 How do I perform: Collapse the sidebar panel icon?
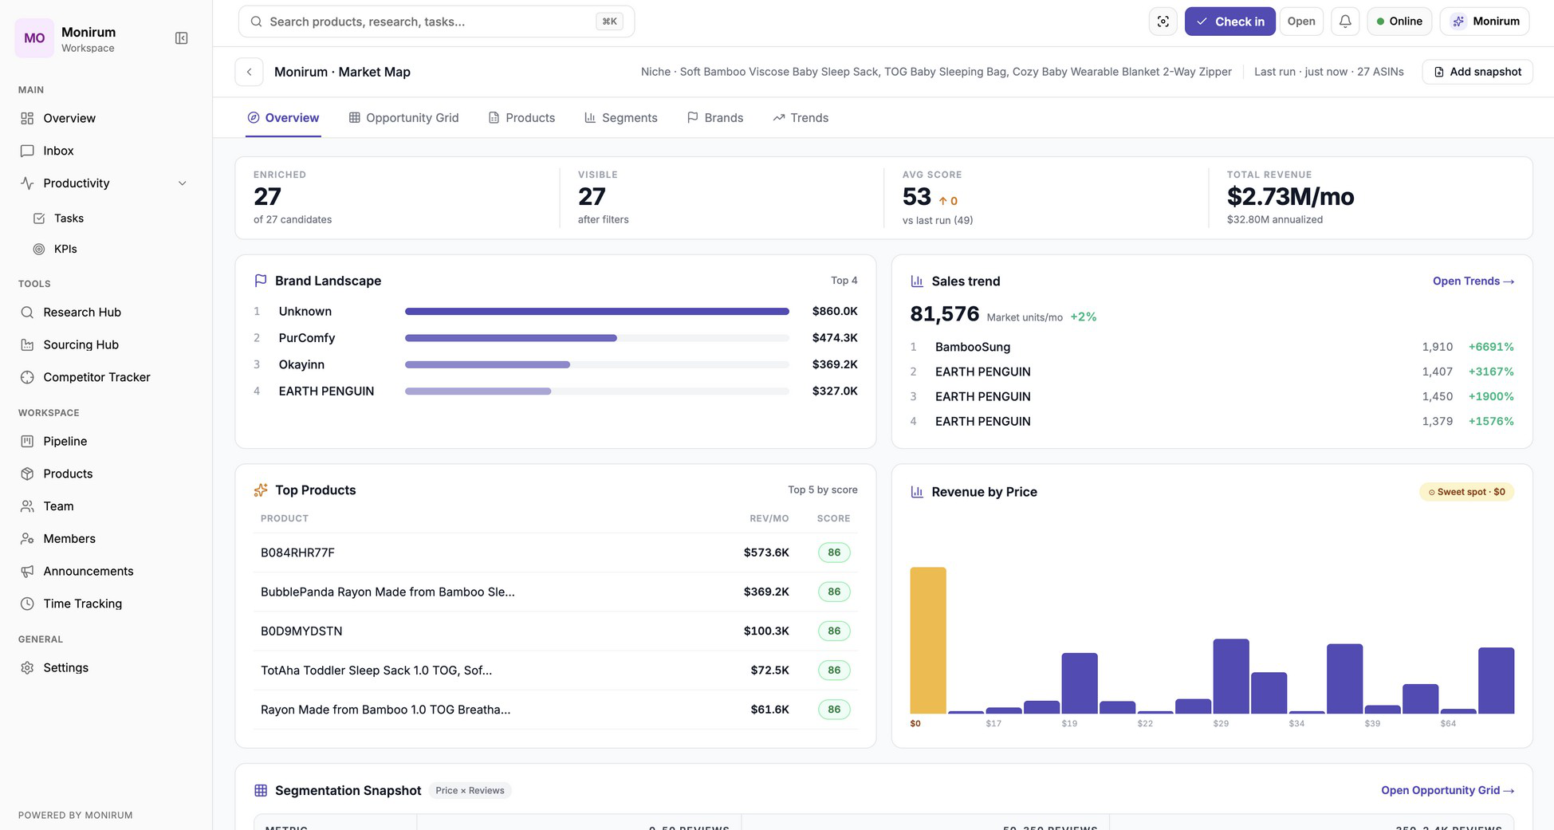coord(181,38)
